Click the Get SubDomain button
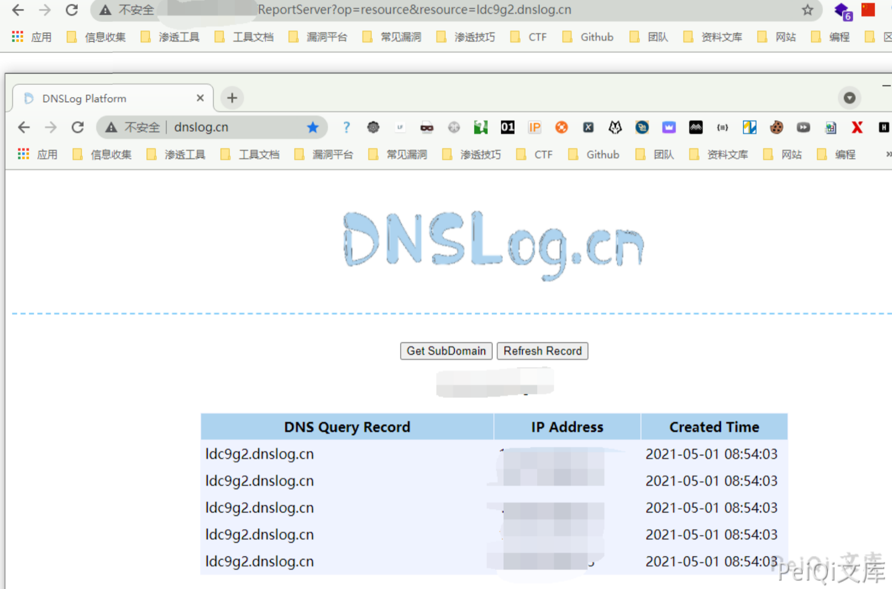This screenshot has height=589, width=892. click(446, 351)
